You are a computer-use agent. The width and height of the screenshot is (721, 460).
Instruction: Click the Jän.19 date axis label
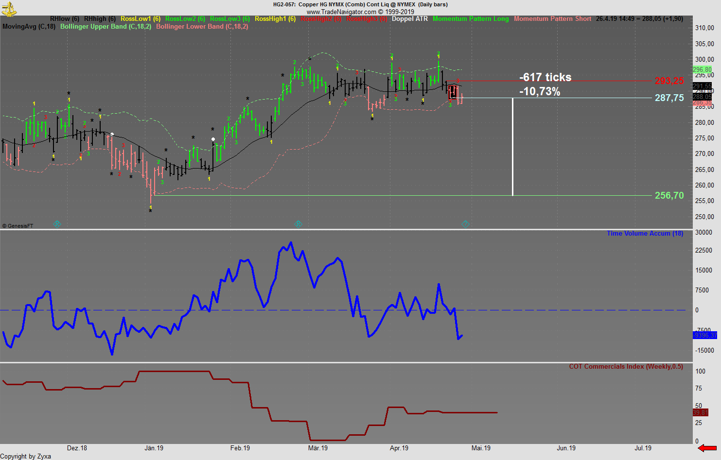(x=154, y=448)
